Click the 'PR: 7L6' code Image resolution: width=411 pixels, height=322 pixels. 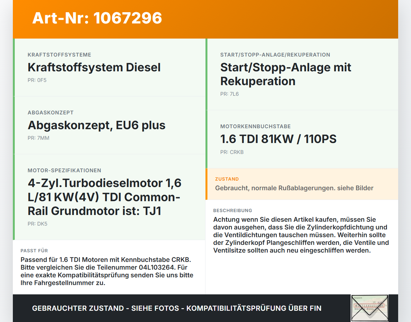230,94
